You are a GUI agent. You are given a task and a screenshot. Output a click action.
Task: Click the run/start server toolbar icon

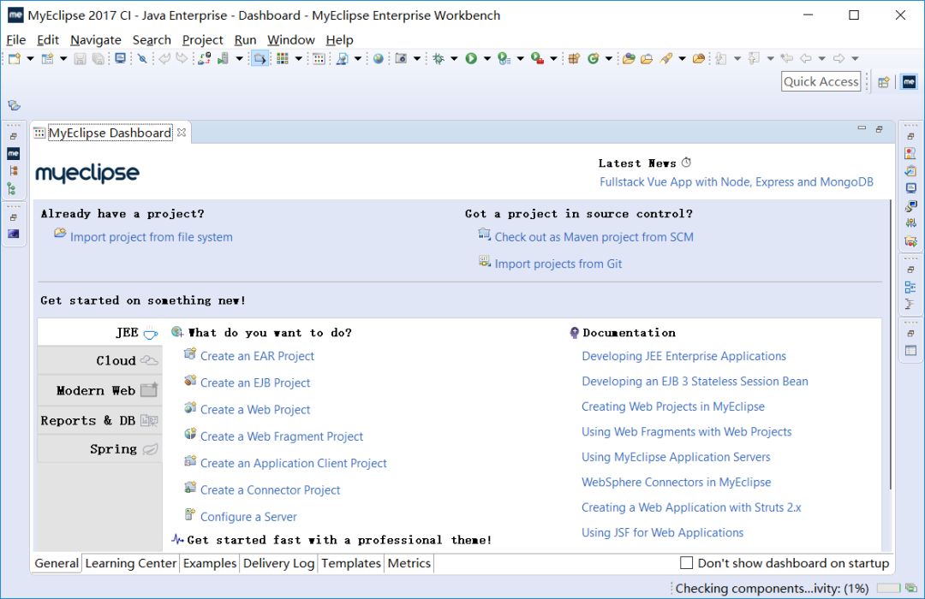[223, 58]
